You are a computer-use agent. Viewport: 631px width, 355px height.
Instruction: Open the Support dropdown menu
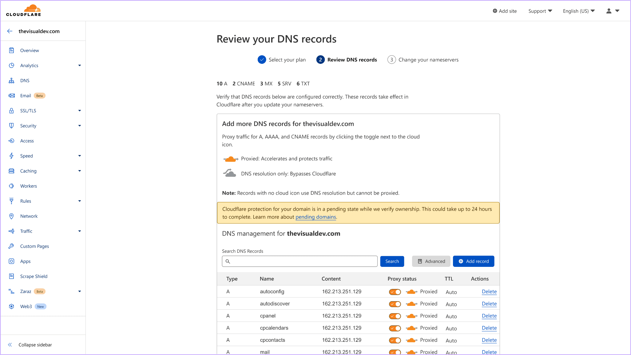click(540, 11)
